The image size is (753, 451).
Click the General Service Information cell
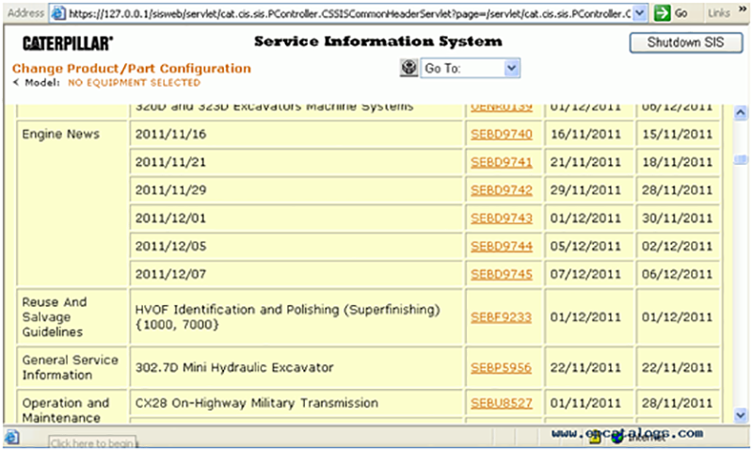[72, 367]
